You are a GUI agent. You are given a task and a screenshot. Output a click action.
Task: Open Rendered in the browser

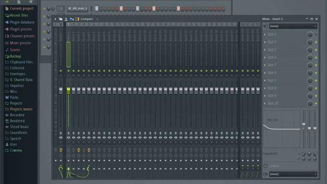15,121
